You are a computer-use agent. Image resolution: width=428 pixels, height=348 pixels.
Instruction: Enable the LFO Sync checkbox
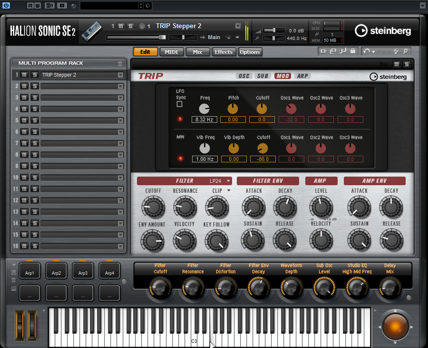(179, 104)
